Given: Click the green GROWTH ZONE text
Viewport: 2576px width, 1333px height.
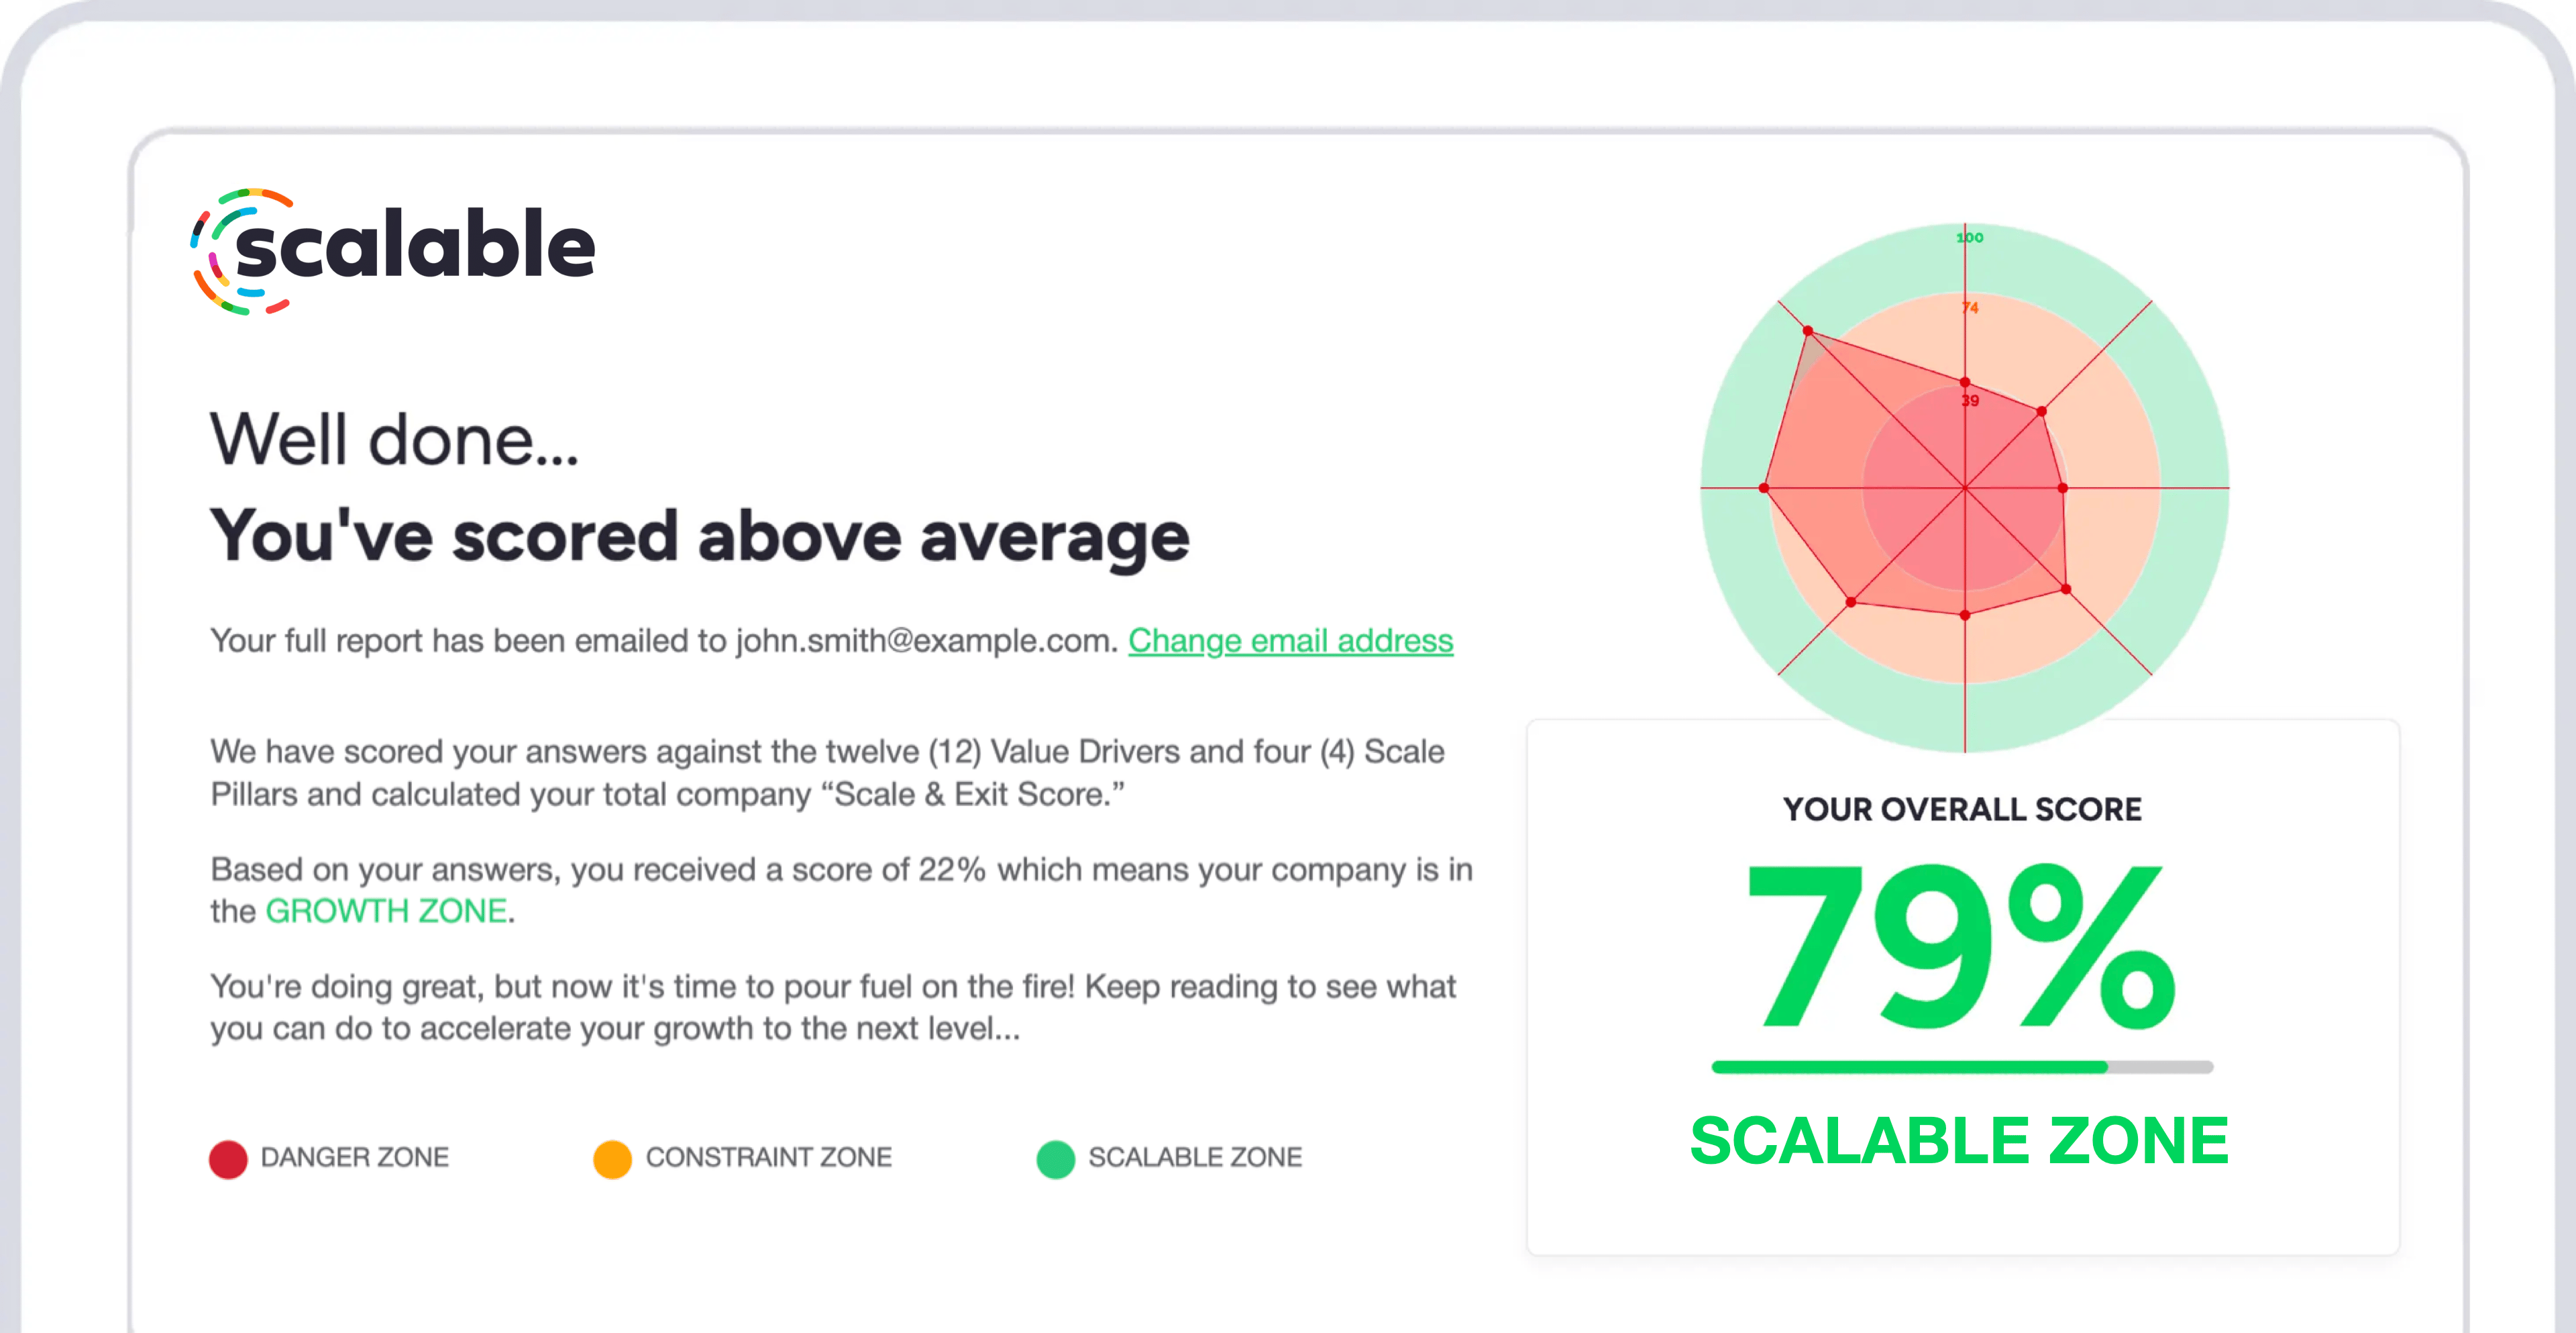Looking at the screenshot, I should (386, 911).
